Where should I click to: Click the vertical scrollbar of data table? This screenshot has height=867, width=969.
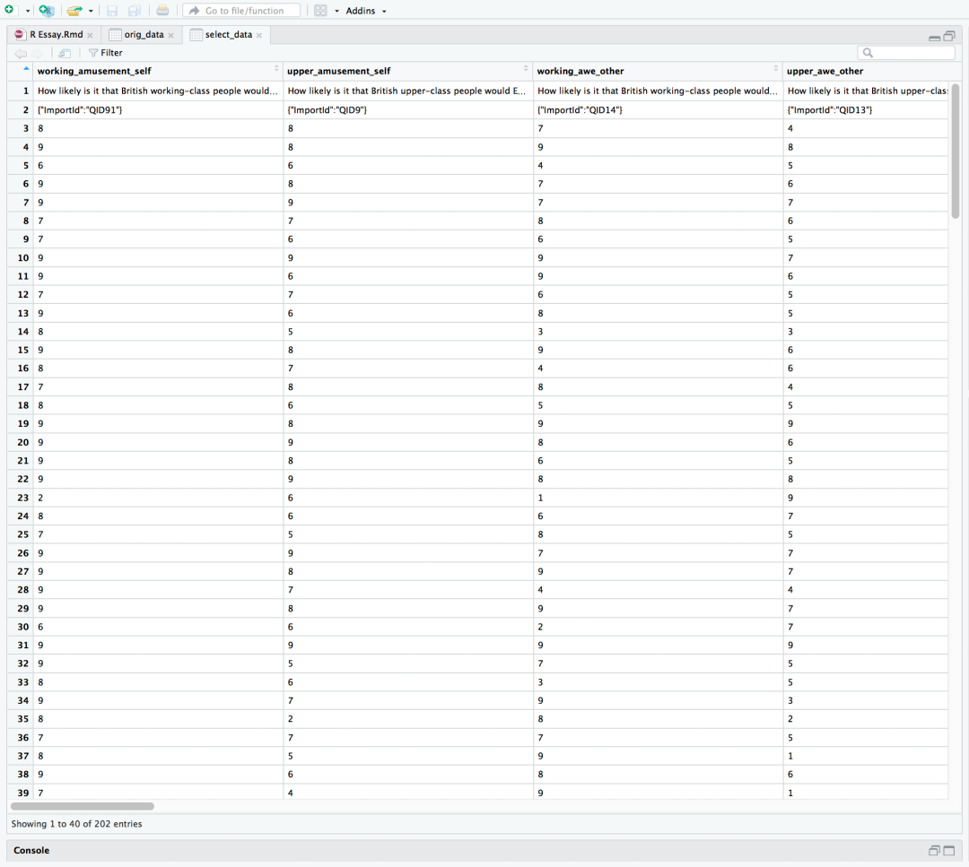(956, 152)
